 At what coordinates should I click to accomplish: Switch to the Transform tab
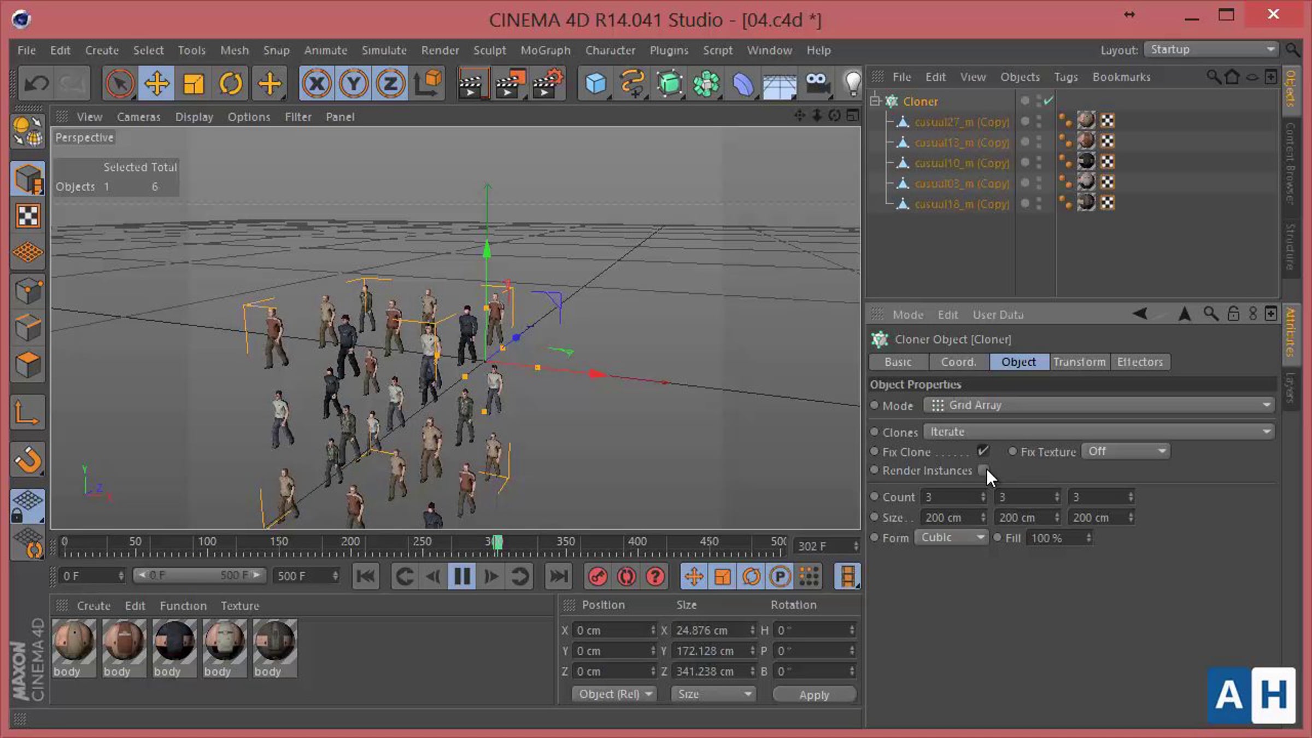[x=1080, y=362]
